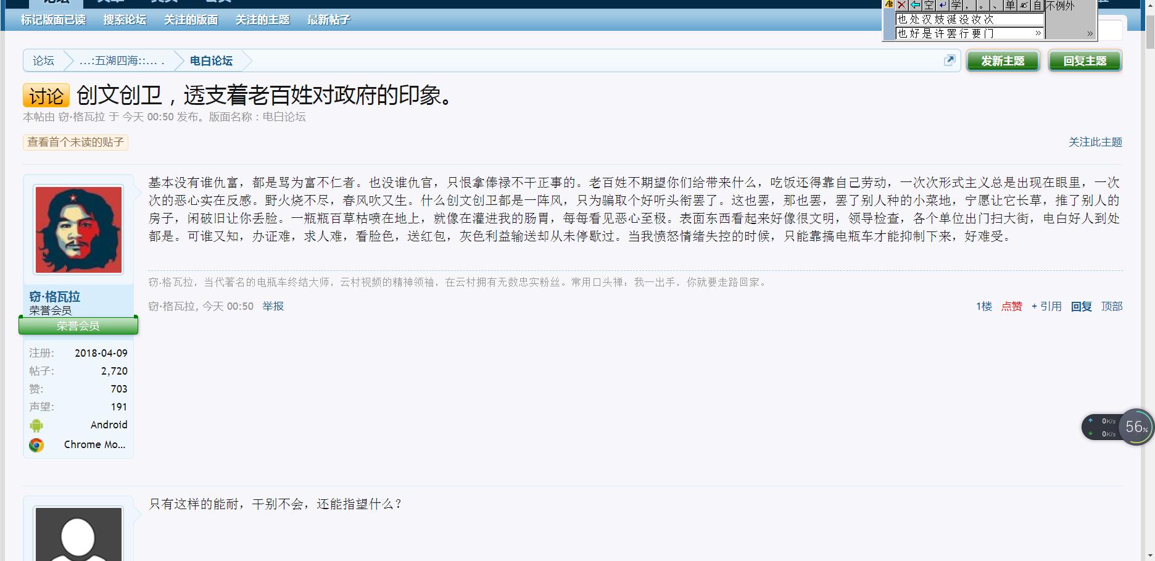
Task: Expand the IME phrase panel double-arrow
Action: click(x=1090, y=33)
